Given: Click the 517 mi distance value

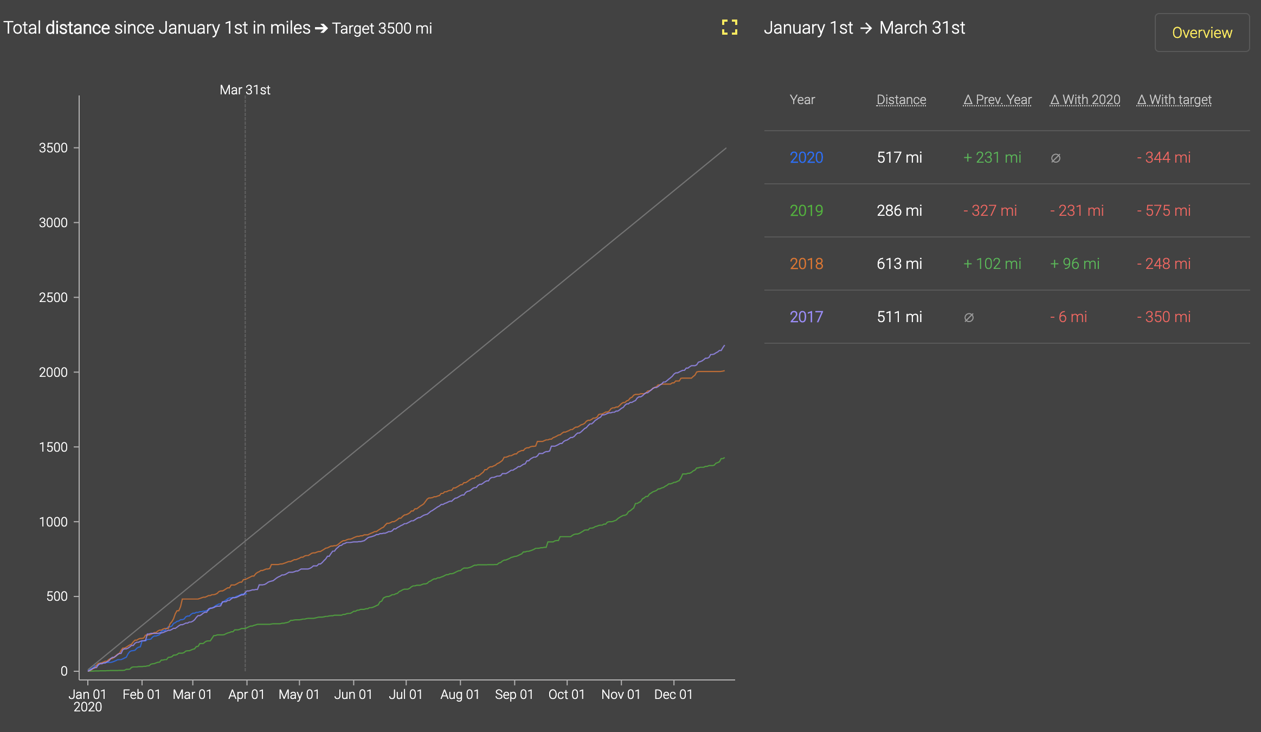Looking at the screenshot, I should [x=899, y=157].
